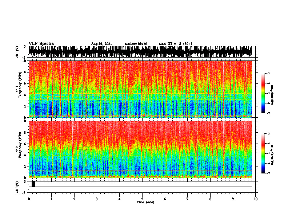
Task: Click the "-7" label on ch.2 color scale
Action: [x=268, y=173]
